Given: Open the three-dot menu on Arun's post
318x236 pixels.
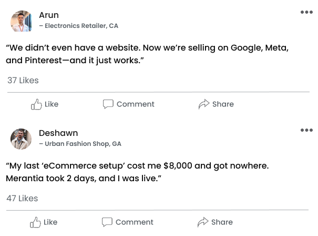Looking at the screenshot, I should [x=306, y=13].
